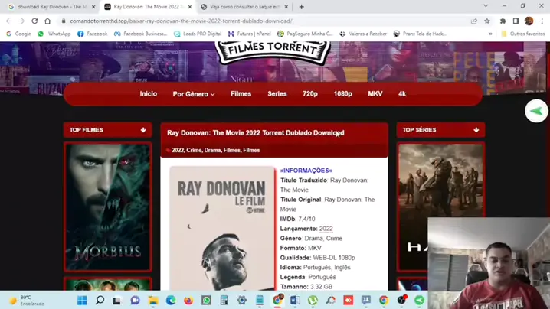Open the WhatsApp bookmark
The width and height of the screenshot is (550, 309).
tap(54, 34)
